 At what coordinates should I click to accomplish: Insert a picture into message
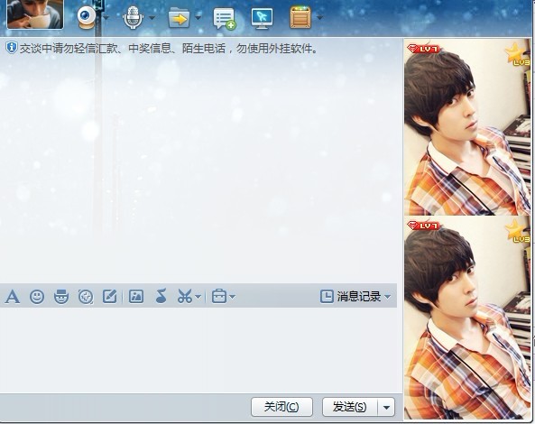click(x=136, y=297)
